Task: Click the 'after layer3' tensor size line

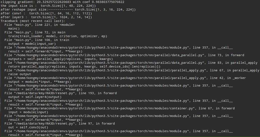Action: tap(46, 17)
